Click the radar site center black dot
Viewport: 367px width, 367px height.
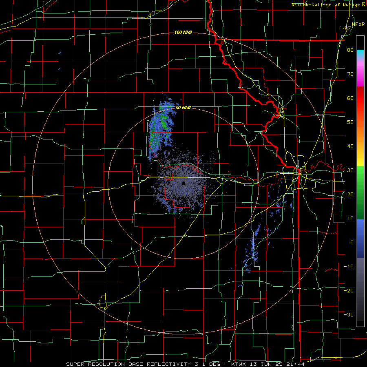(183, 183)
